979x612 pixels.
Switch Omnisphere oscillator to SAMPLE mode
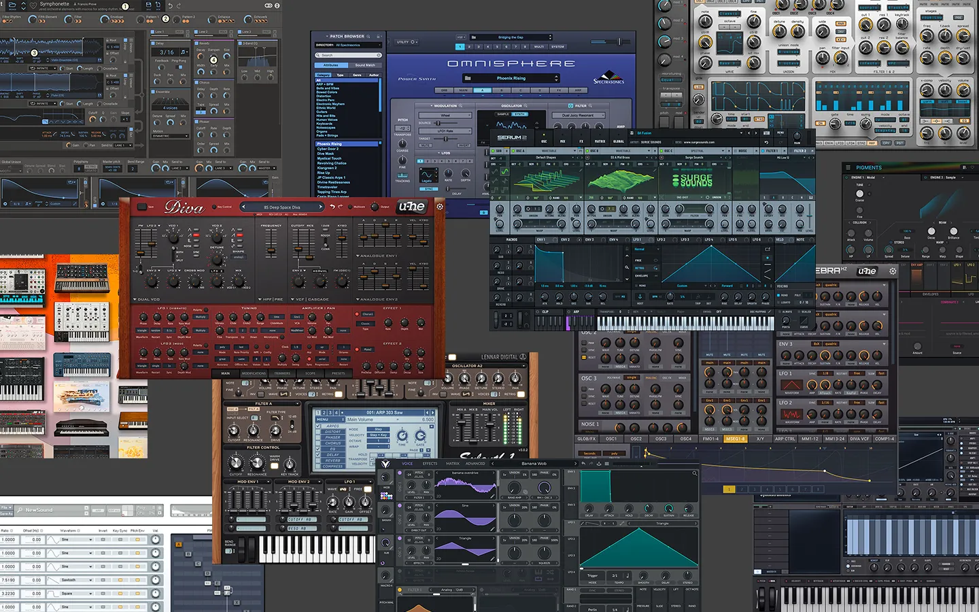point(503,114)
